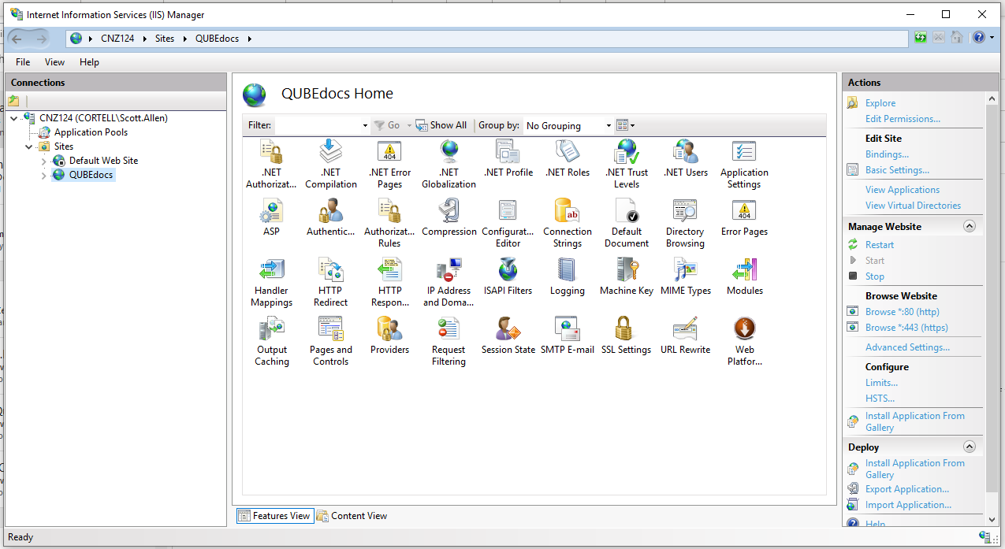
Task: Open the MIME Types feature
Action: (x=686, y=276)
